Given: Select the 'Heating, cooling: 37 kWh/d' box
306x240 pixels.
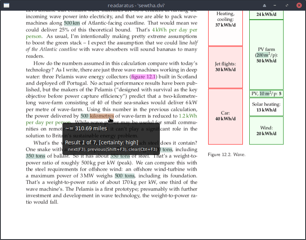Looking at the screenshot, I should coord(225,28).
